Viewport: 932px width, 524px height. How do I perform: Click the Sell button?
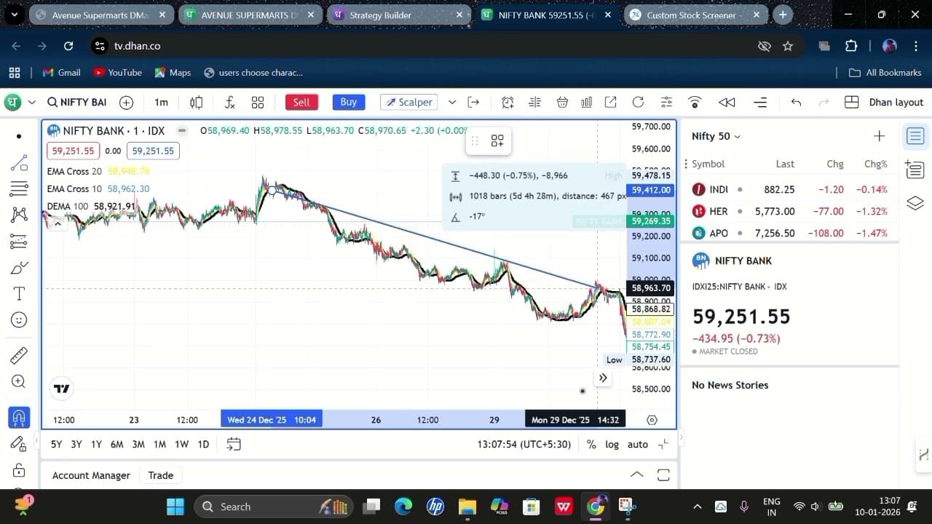(x=301, y=103)
